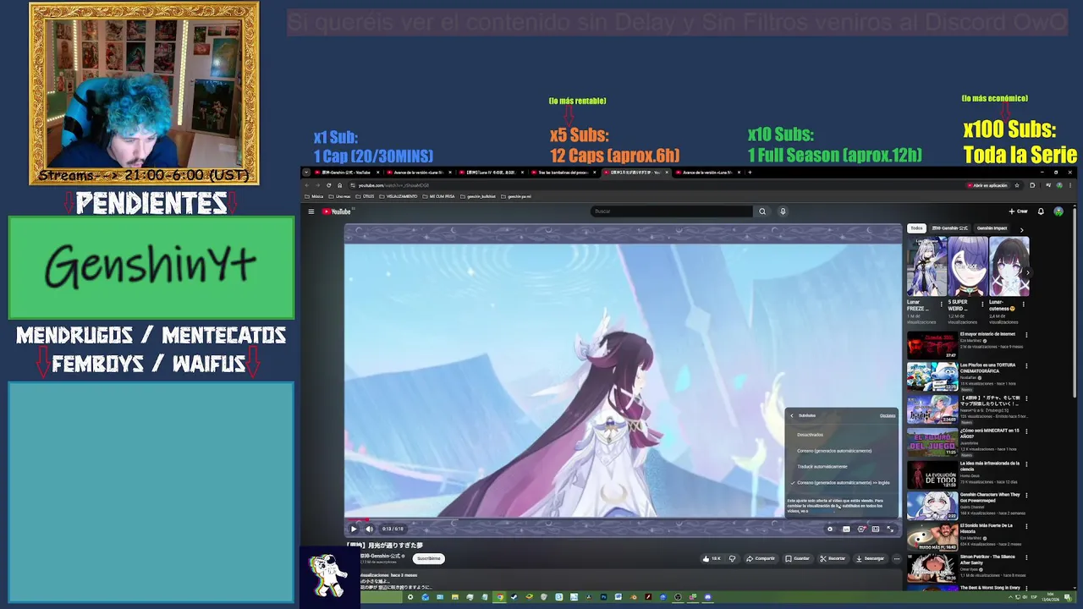The image size is (1083, 609).
Task: Click the YouTube logo
Action: click(336, 211)
